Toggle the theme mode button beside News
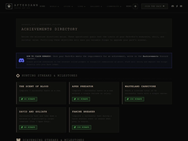 point(135,6)
